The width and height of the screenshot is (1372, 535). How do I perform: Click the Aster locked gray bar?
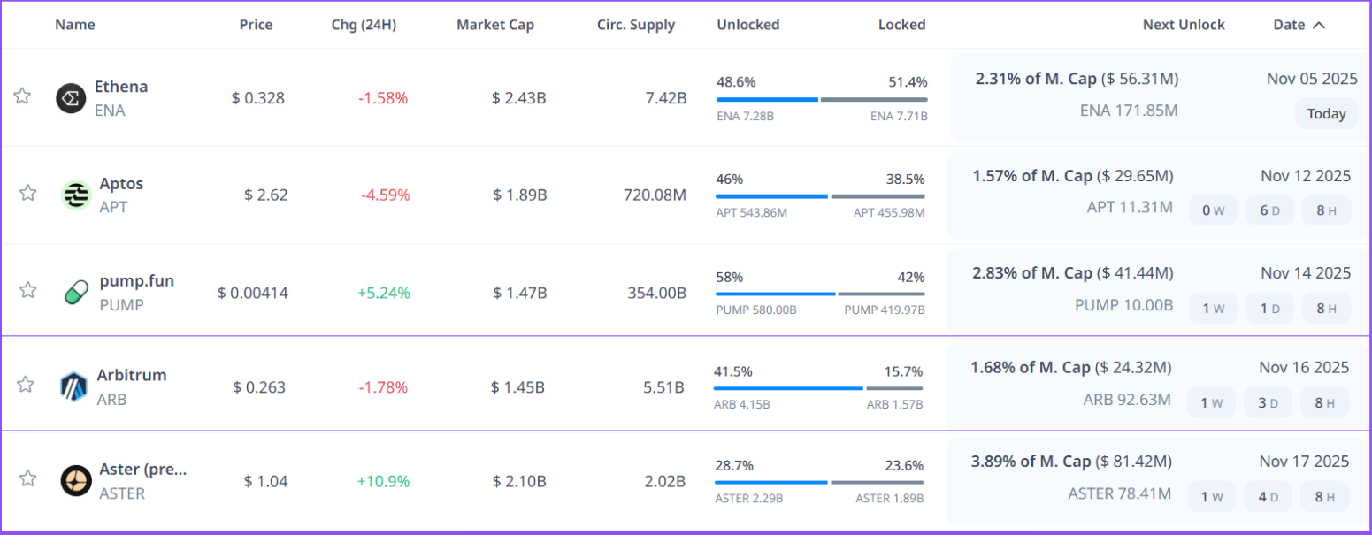coord(878,482)
